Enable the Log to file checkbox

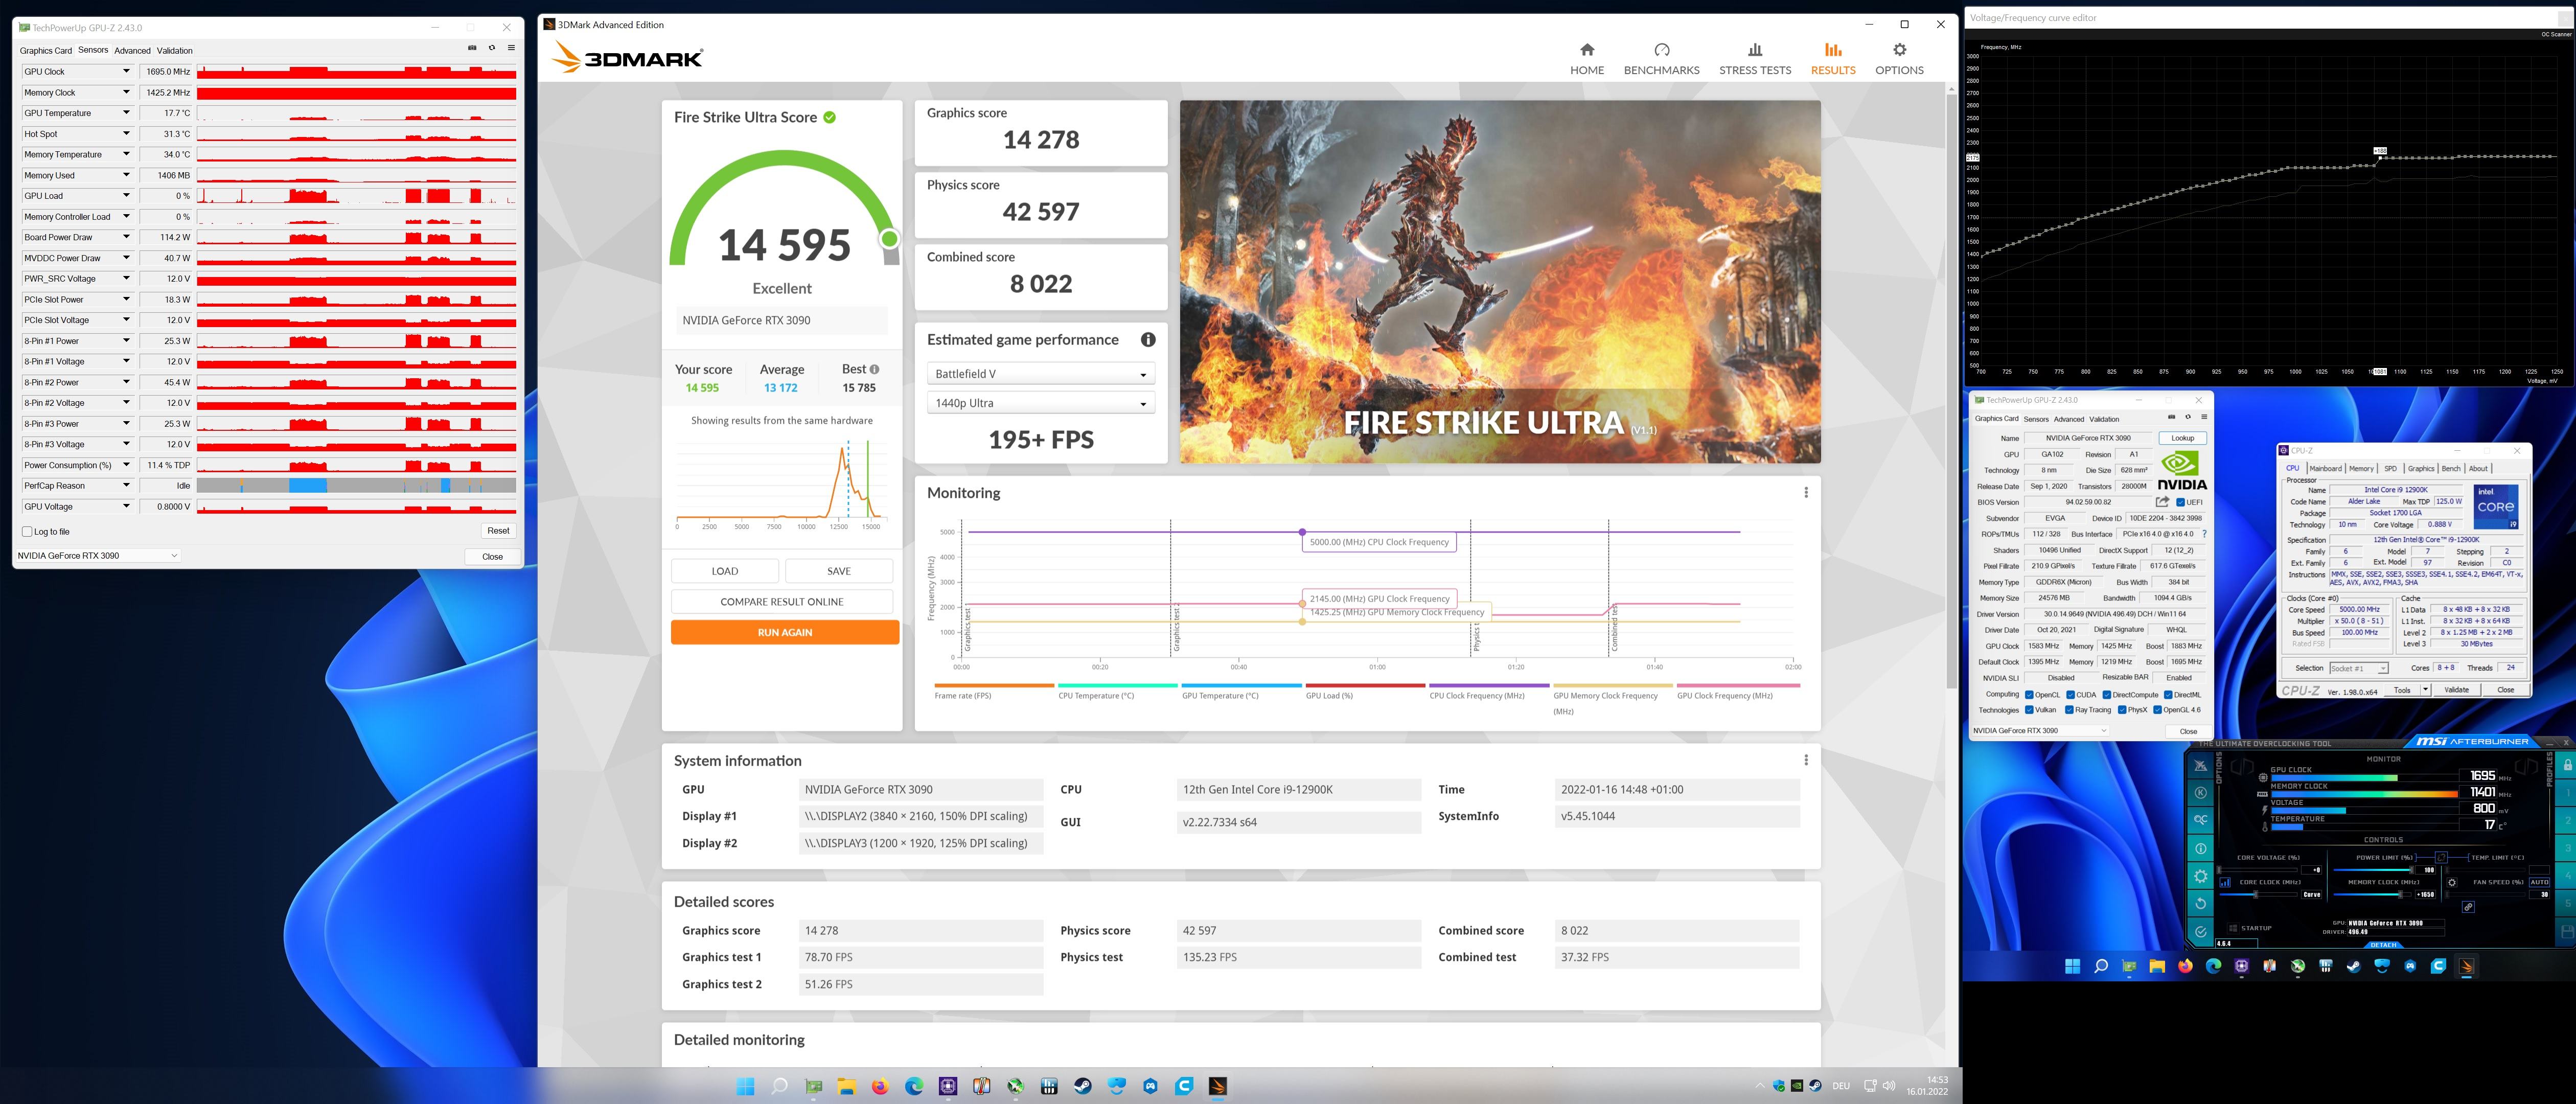point(28,532)
